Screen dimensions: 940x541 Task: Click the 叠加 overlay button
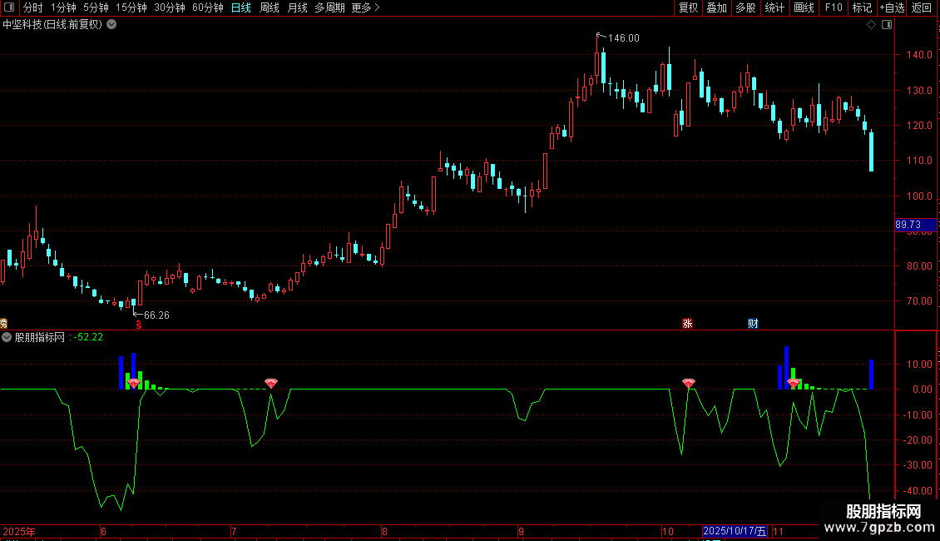coord(716,7)
